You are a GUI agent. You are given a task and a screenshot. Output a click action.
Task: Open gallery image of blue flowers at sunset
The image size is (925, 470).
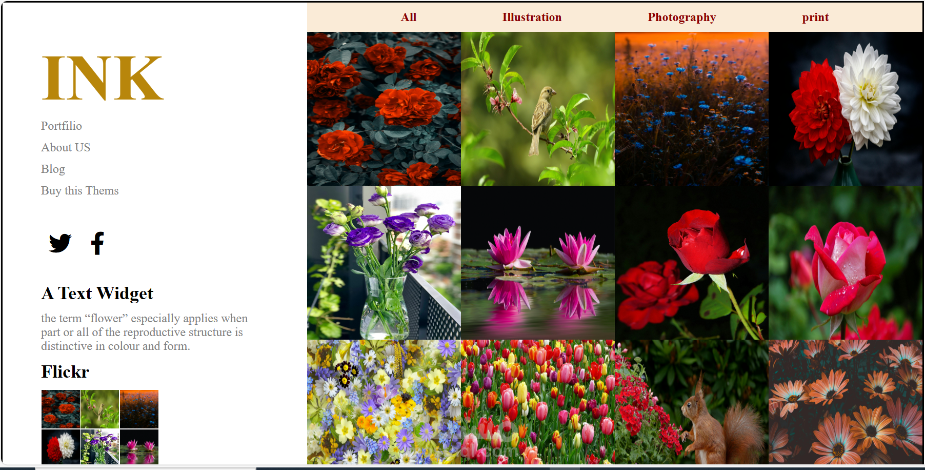pos(692,109)
